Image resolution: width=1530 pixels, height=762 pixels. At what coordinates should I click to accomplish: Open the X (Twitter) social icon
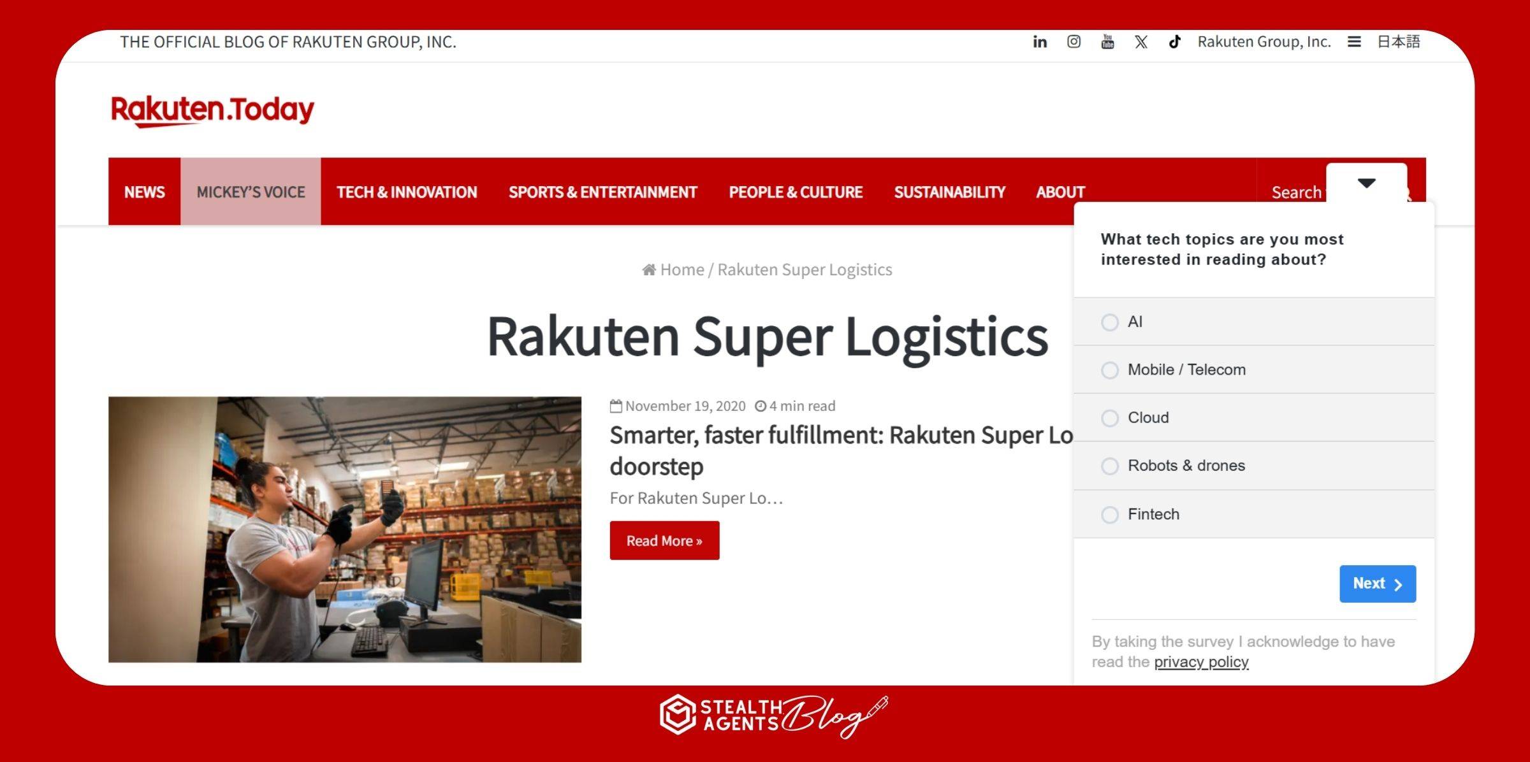[1141, 42]
